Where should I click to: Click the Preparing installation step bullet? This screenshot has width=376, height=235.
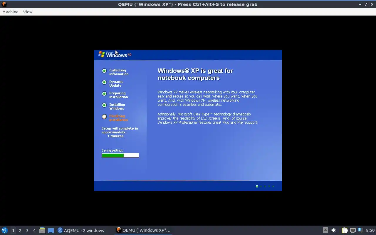[104, 94]
